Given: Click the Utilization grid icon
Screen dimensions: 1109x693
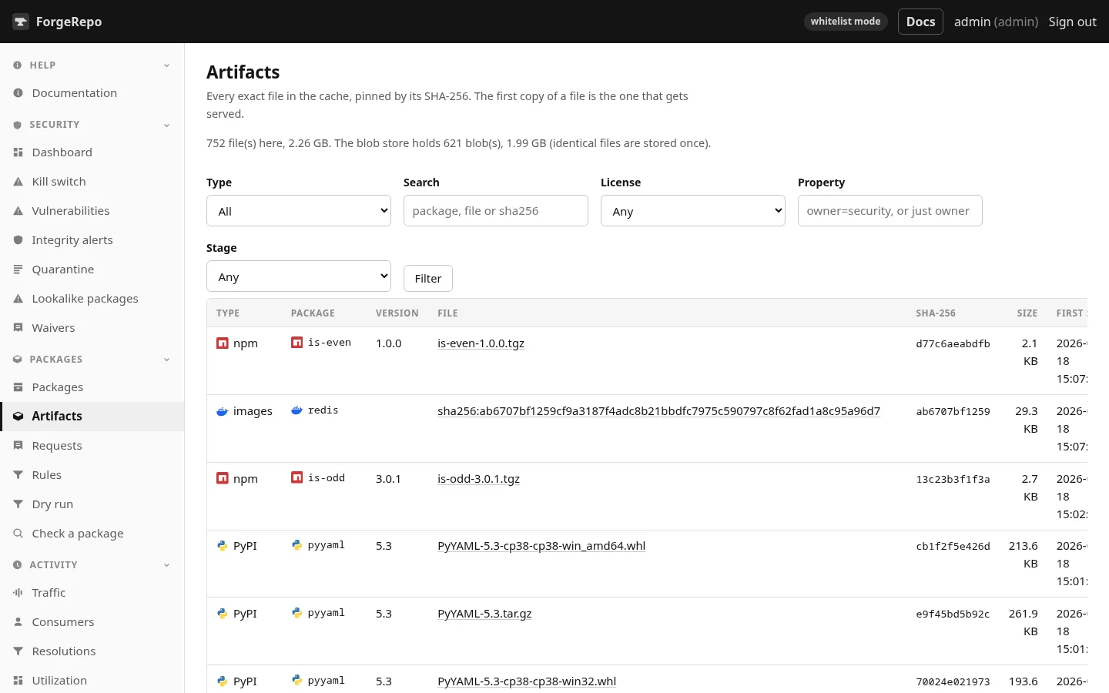Looking at the screenshot, I should pos(18,681).
